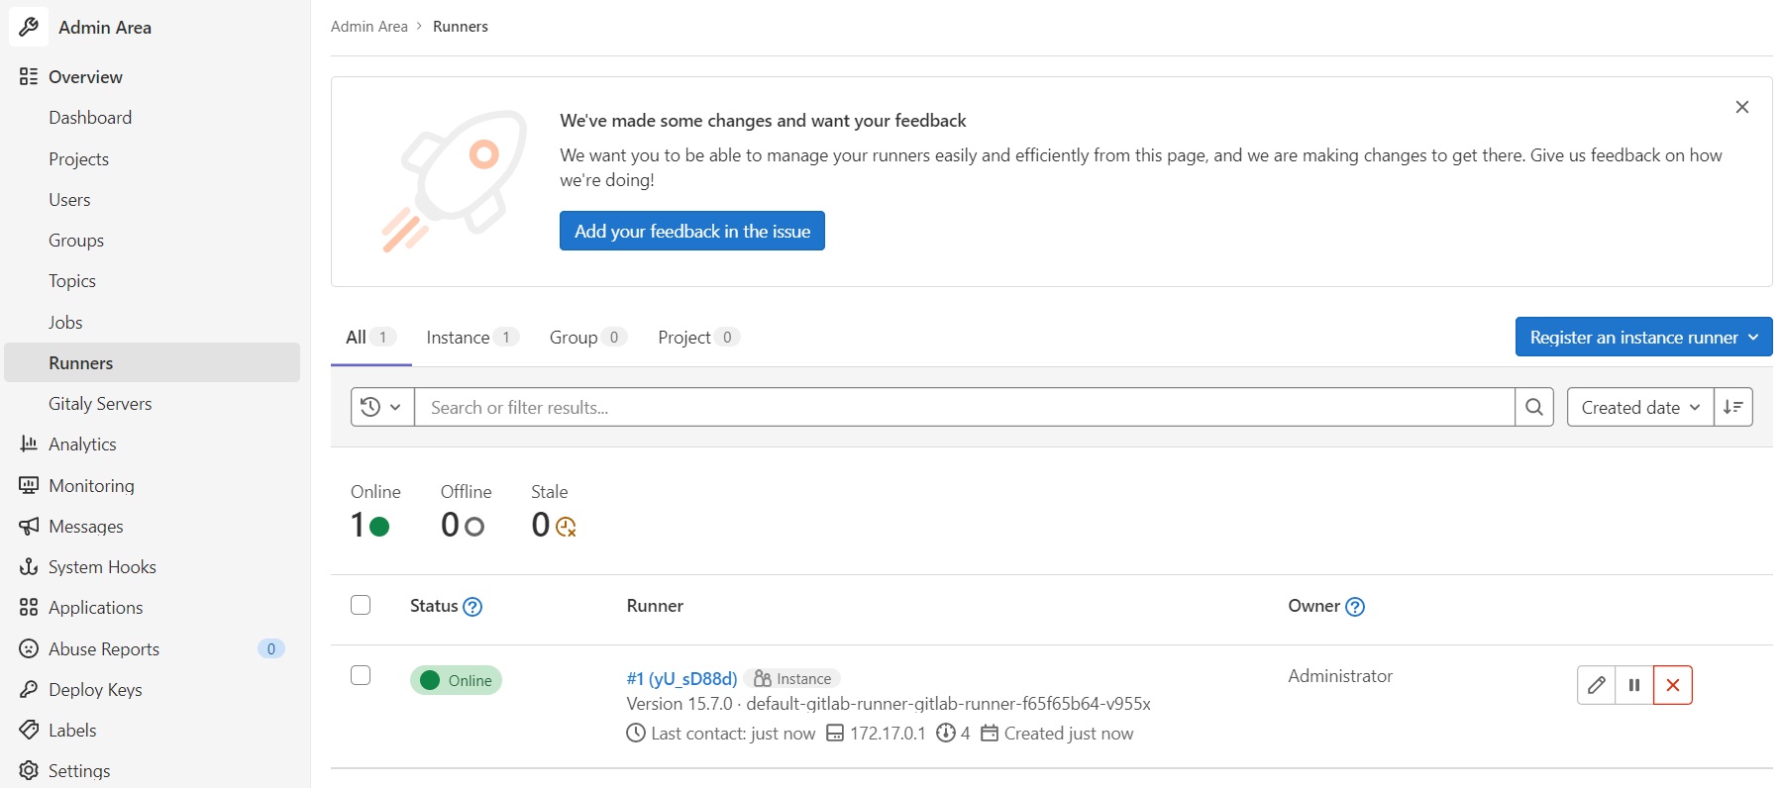Image resolution: width=1781 pixels, height=788 pixels.
Task: Click the Monitoring monitor icon
Action: pyautogui.click(x=29, y=485)
